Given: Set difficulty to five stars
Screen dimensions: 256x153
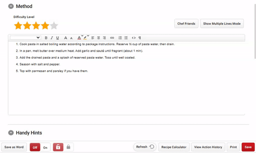Looking at the screenshot, I should (54, 26).
